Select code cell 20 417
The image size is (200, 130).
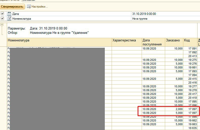(x=190, y=94)
